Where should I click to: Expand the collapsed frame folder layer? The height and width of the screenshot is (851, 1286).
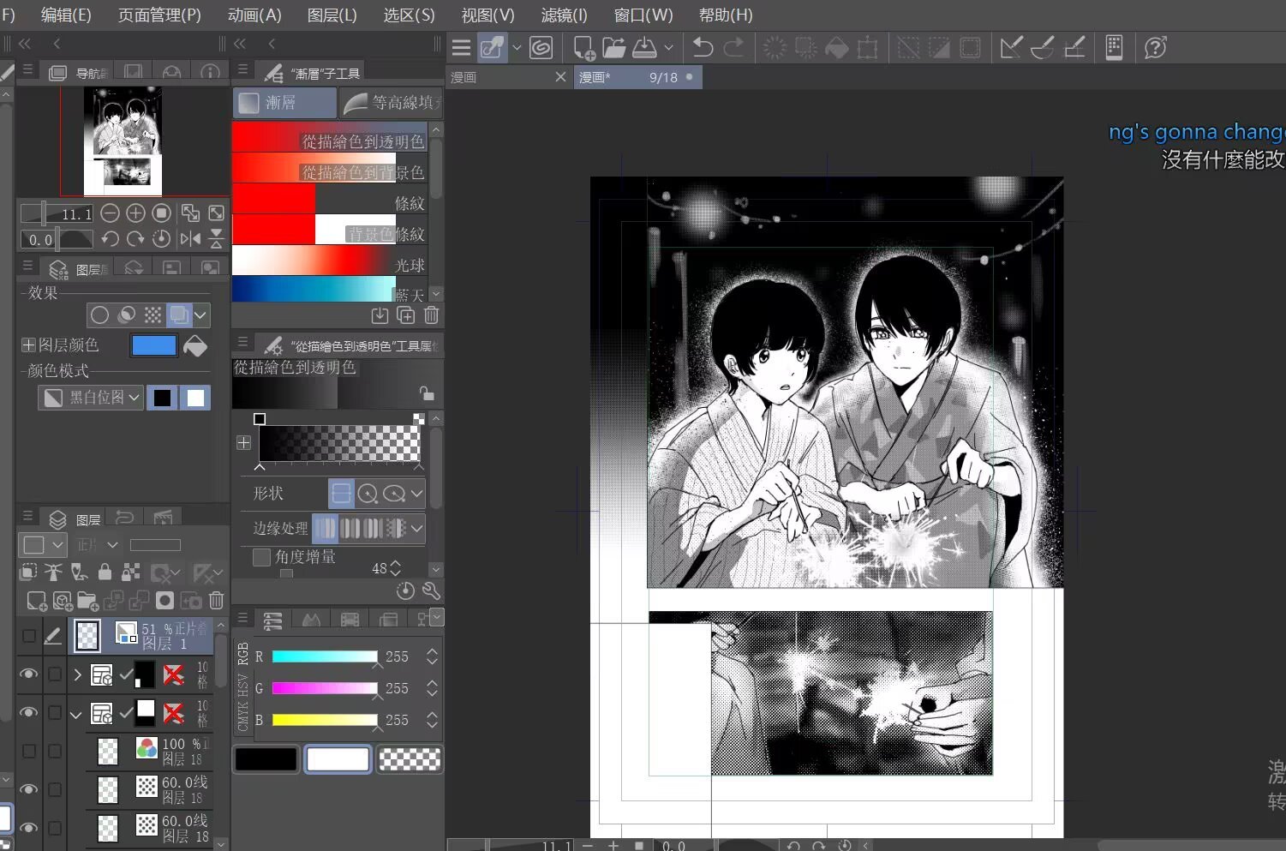[77, 674]
